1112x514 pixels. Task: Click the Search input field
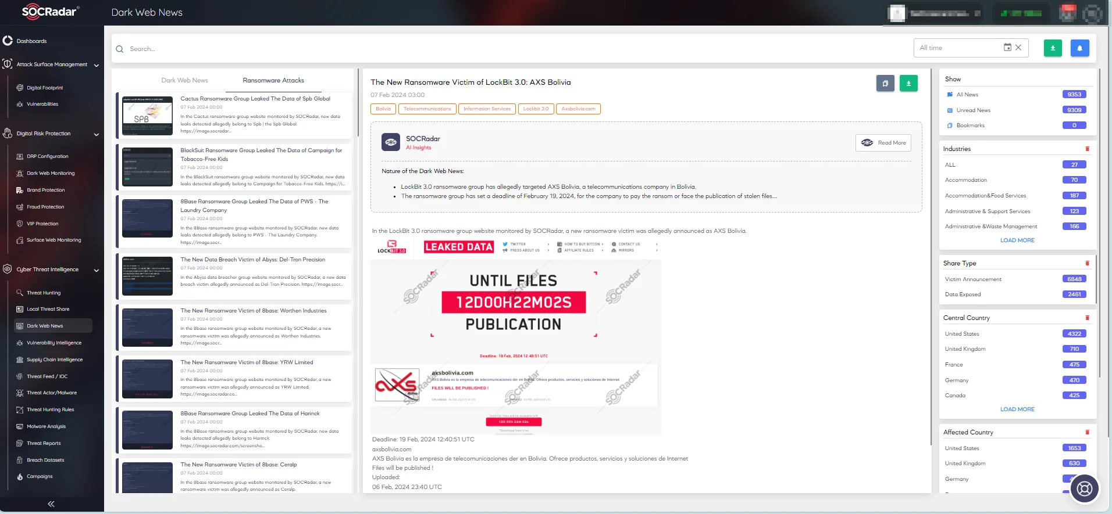(x=512, y=49)
